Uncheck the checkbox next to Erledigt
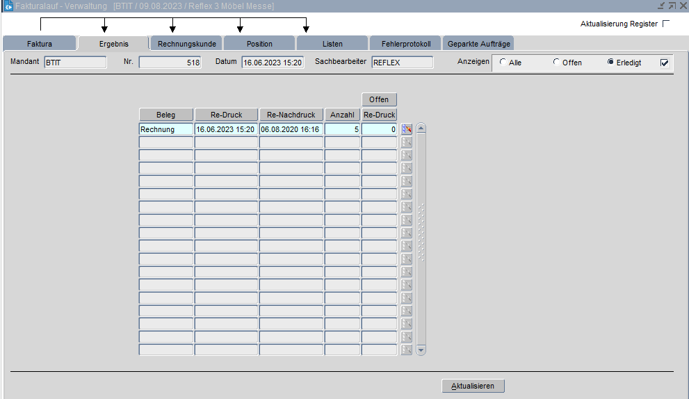Viewport: 689px width, 399px height. click(x=664, y=63)
